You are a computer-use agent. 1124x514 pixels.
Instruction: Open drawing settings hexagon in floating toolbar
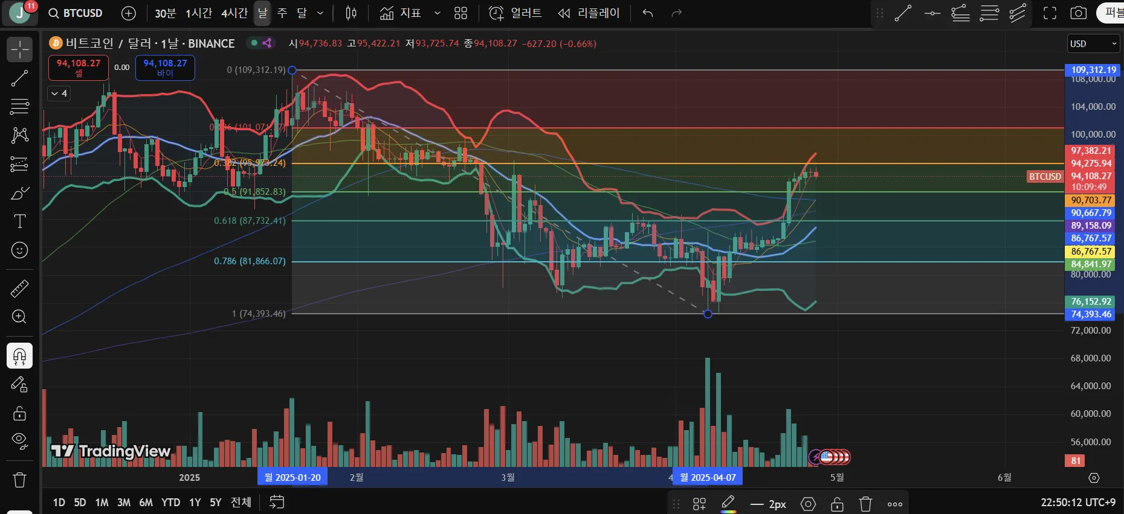pyautogui.click(x=808, y=504)
